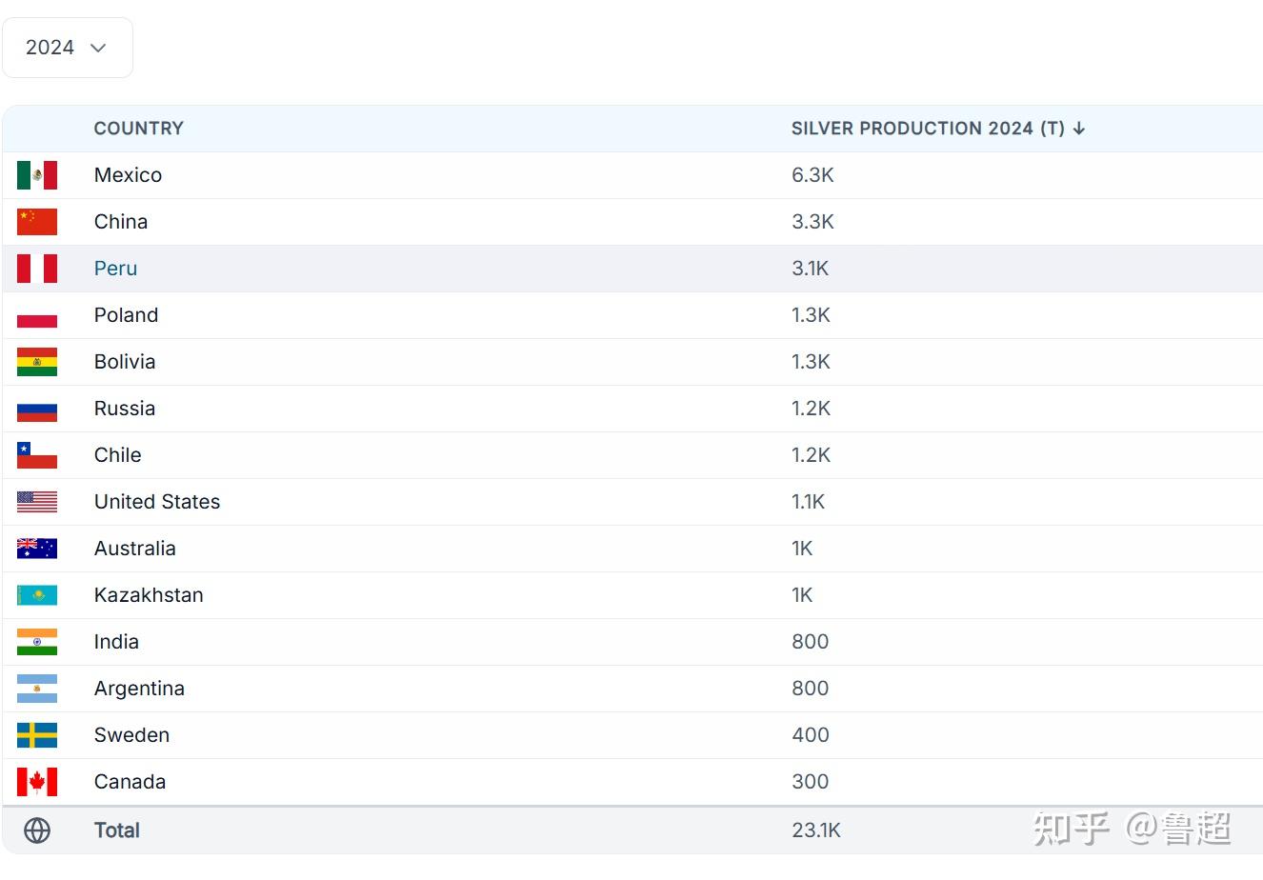Click the Silver Production sort arrow
Screen dimensions: 1263x880
pyautogui.click(x=1078, y=129)
